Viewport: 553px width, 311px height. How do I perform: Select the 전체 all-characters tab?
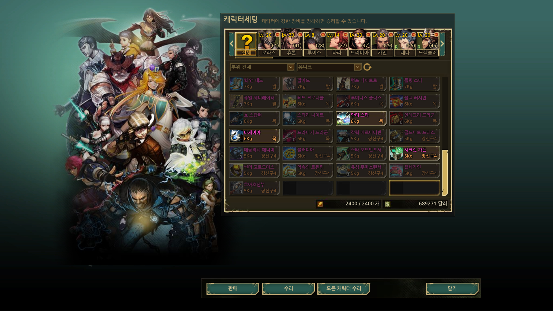246,44
